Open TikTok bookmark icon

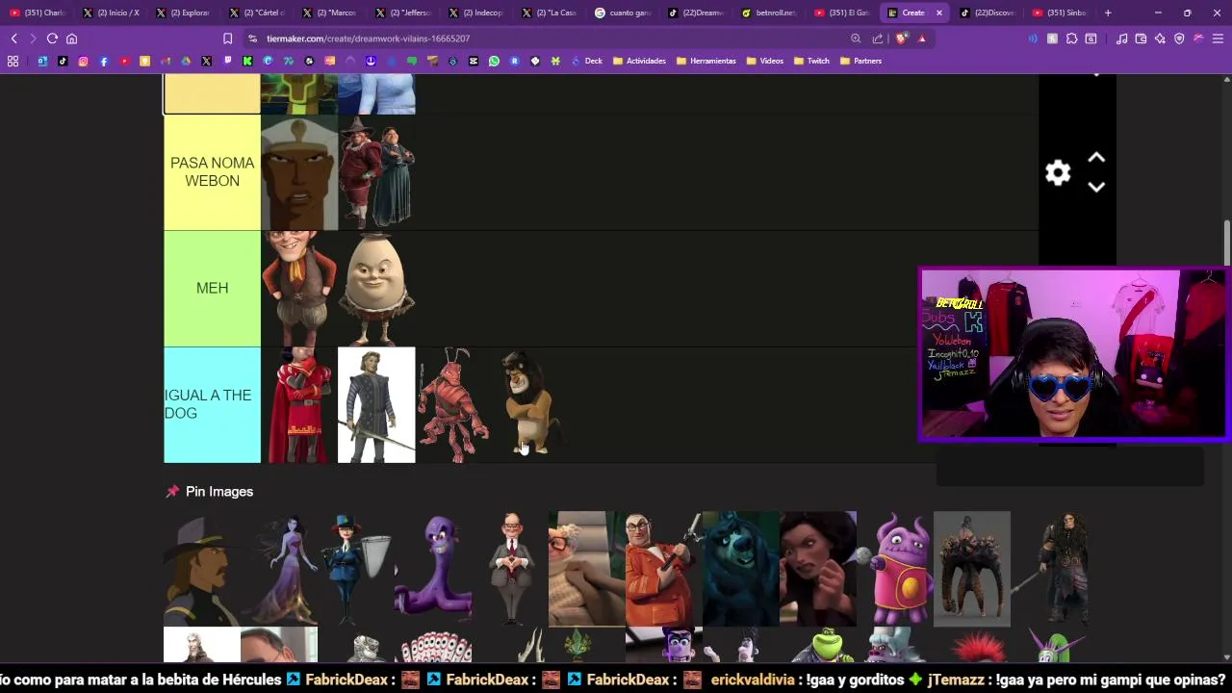63,61
